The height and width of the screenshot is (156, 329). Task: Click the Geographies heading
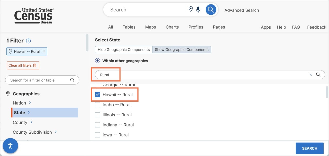(26, 94)
